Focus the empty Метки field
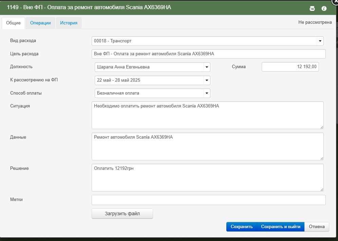The image size is (338, 241). click(208, 200)
